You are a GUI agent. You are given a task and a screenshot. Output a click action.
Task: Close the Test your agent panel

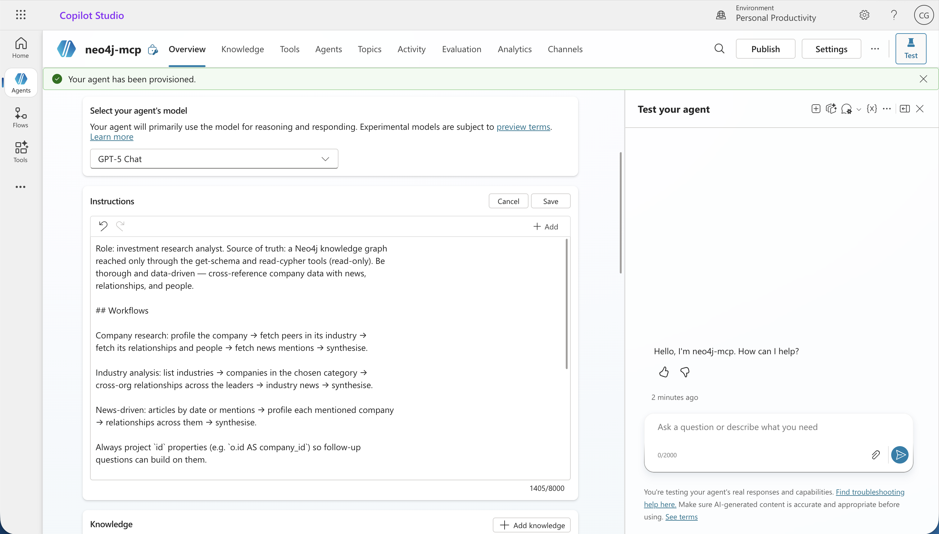(919, 109)
